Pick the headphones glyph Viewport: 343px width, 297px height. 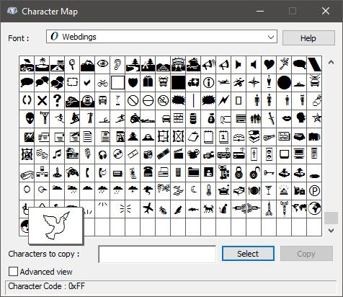click(x=102, y=154)
